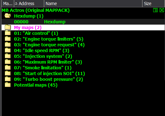This screenshot has width=165, height=116.
Task: Expand the Engine torque request group
Action: [x=49, y=45]
